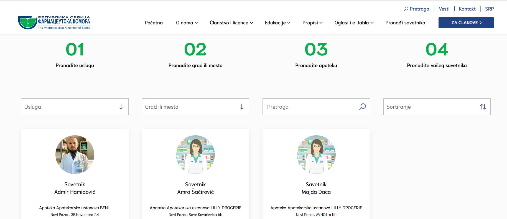Click the Pharmaceutical Chamber of Serbia logo
Image resolution: width=507 pixels, height=219 pixels.
pos(54,22)
